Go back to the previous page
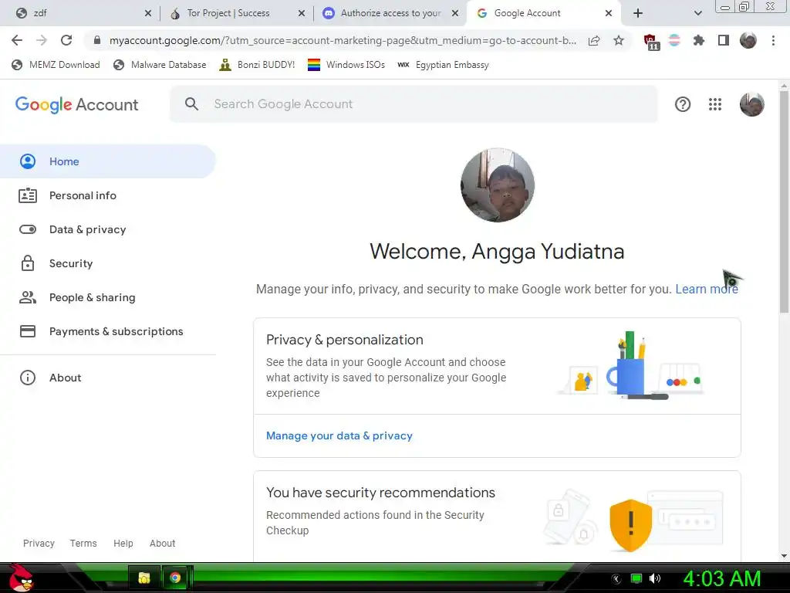 click(x=17, y=40)
